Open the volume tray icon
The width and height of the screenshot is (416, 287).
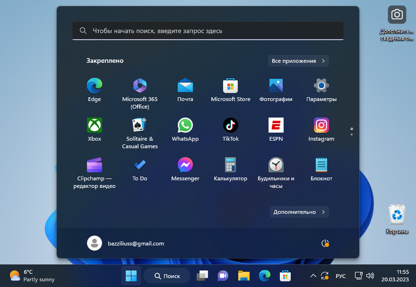(x=370, y=276)
